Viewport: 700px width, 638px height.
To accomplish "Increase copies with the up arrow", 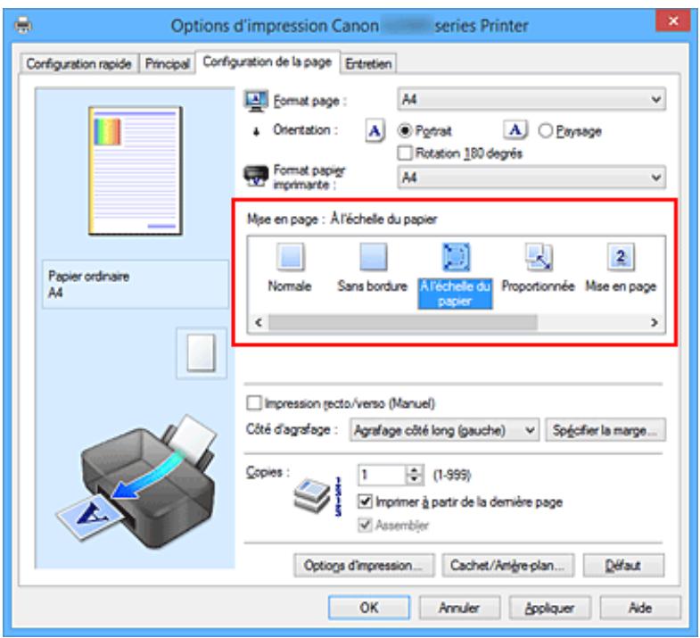I will coord(415,470).
